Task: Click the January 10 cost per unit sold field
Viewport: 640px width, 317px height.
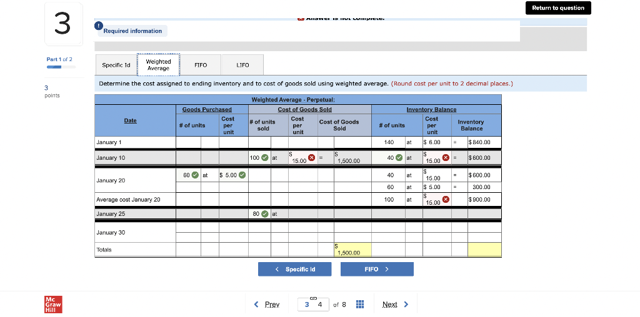Action: 303,158
